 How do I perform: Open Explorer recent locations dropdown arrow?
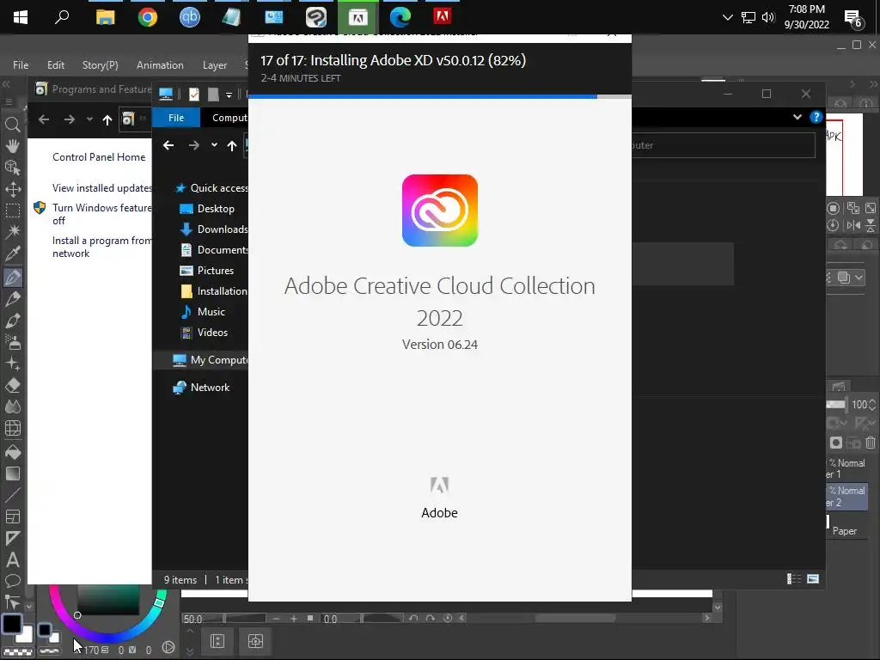[x=214, y=144]
